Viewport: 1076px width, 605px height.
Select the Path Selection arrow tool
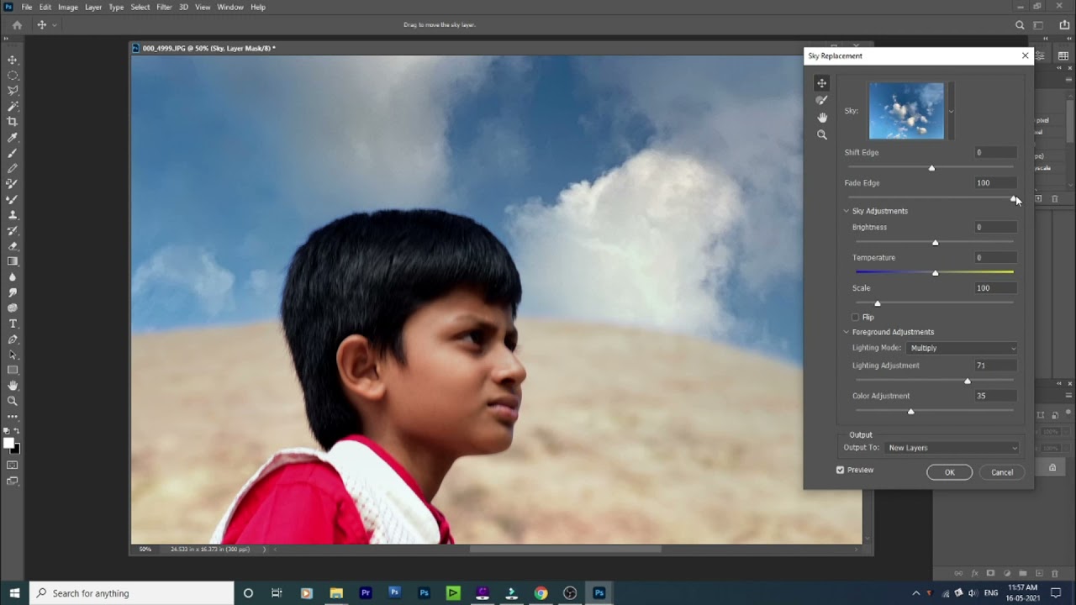coord(13,355)
